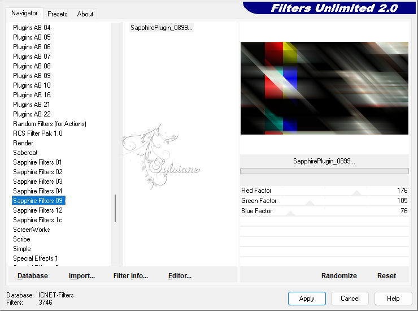
Task: Randomize the filter settings
Action: (x=339, y=276)
